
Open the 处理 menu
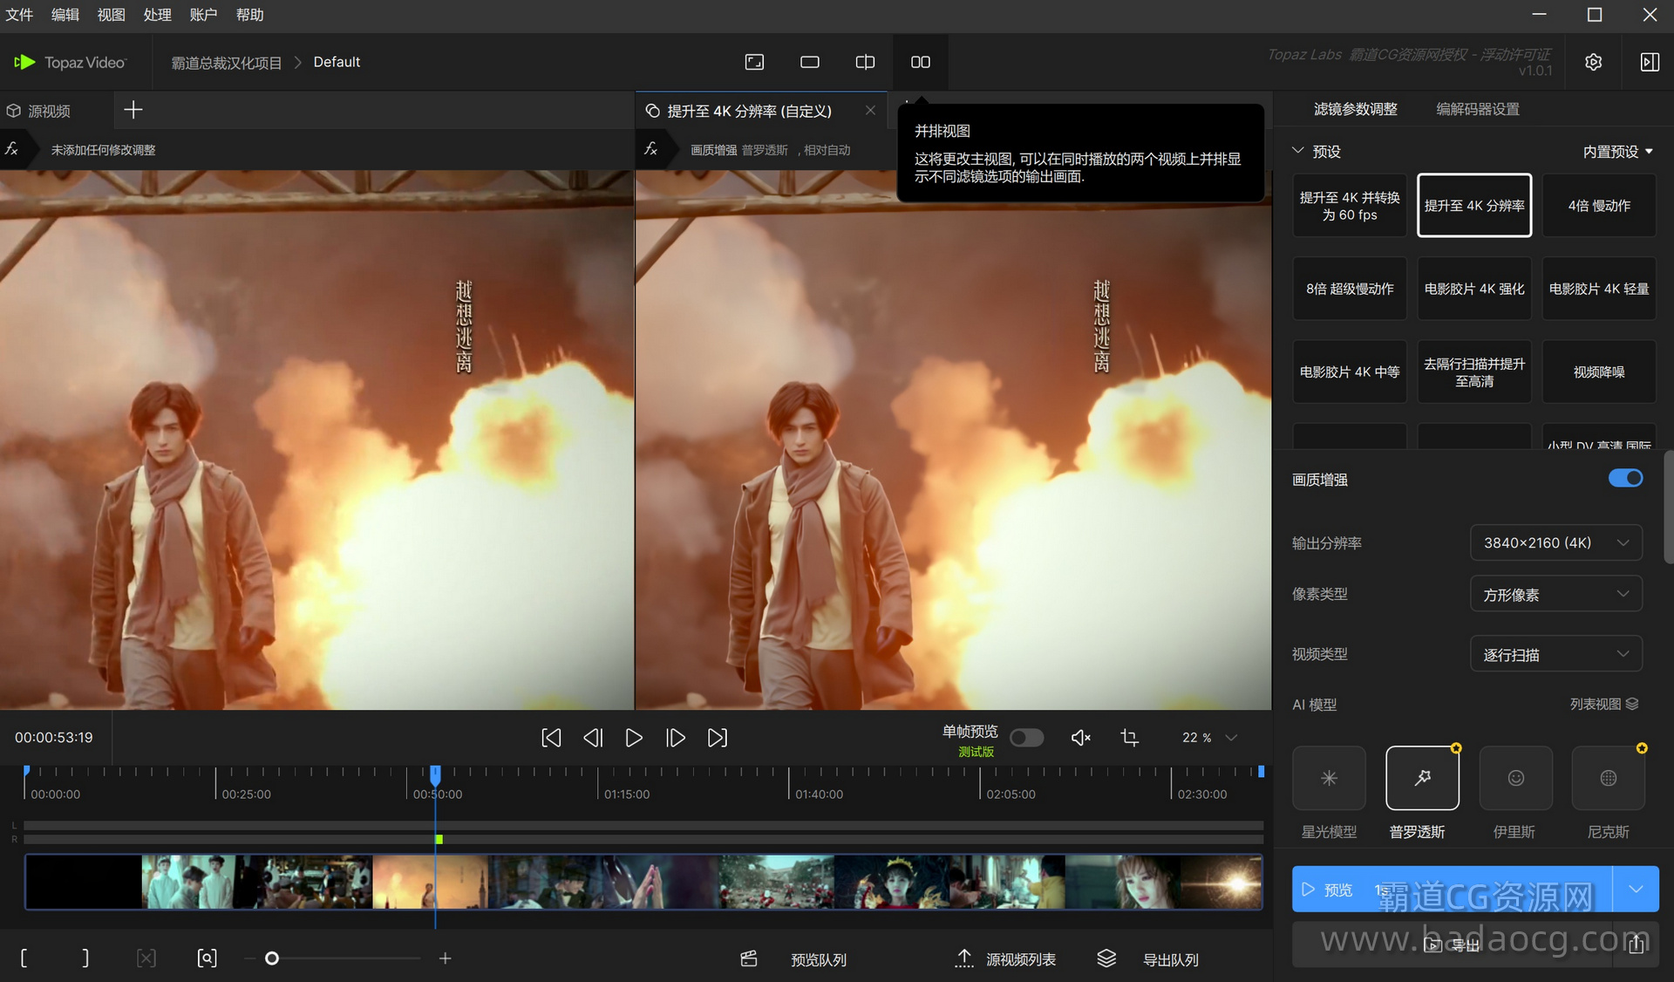pyautogui.click(x=157, y=15)
